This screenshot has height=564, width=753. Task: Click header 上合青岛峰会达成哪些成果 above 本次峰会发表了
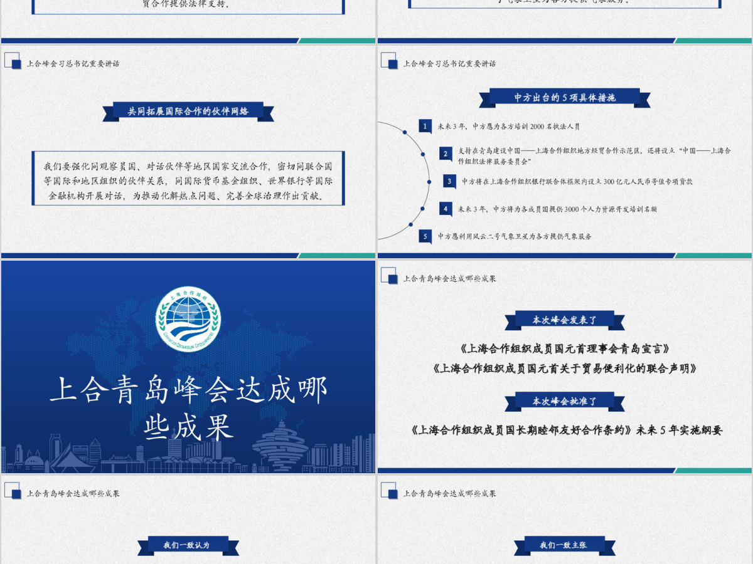tap(449, 279)
